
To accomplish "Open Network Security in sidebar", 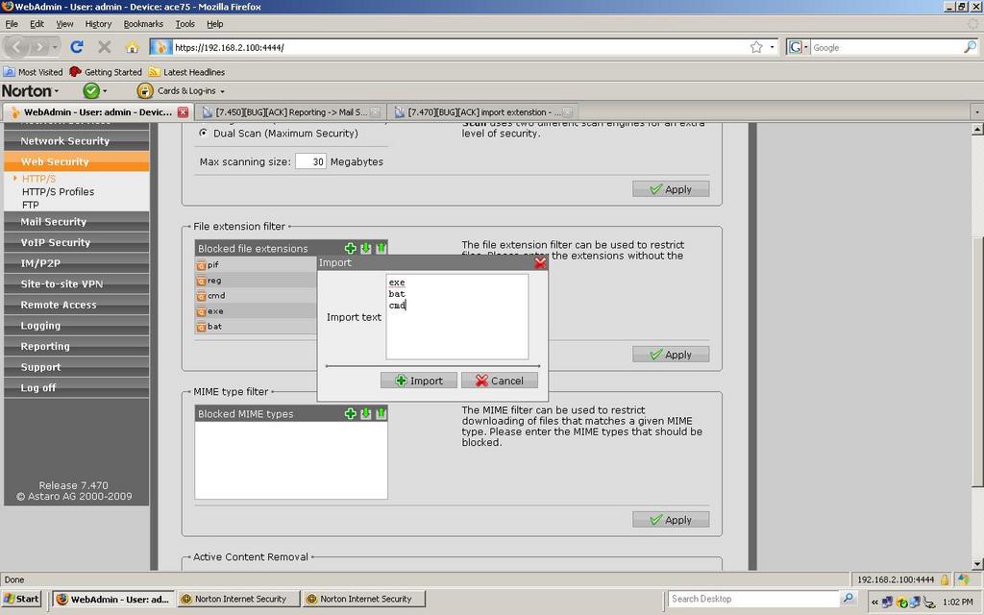I will click(x=77, y=141).
